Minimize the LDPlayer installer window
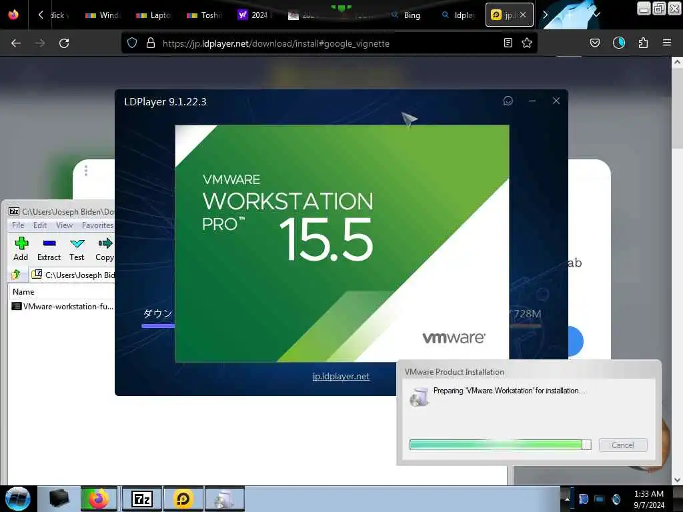The height and width of the screenshot is (512, 683). pos(532,101)
